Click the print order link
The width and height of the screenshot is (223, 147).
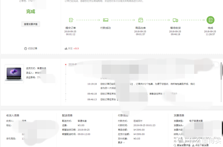pos(33,49)
